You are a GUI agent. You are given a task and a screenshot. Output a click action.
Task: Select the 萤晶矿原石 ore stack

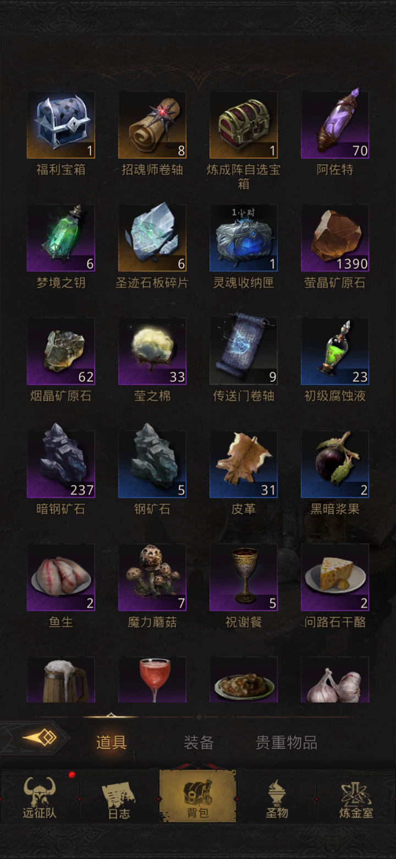point(335,238)
